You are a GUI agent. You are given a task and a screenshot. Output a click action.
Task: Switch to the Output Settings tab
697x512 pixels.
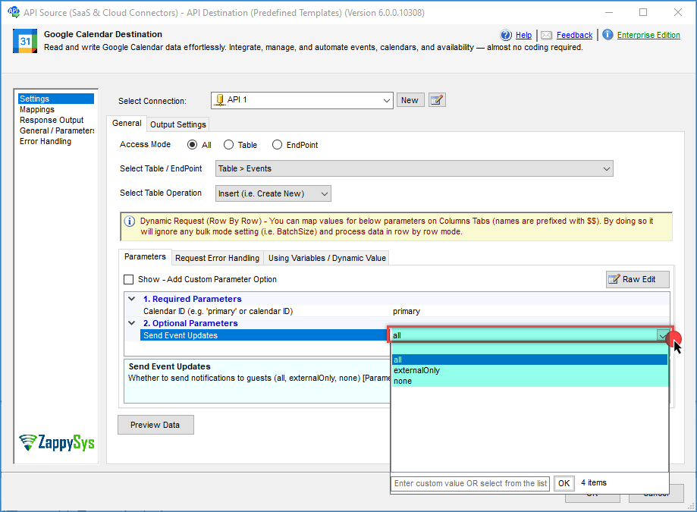coord(177,124)
